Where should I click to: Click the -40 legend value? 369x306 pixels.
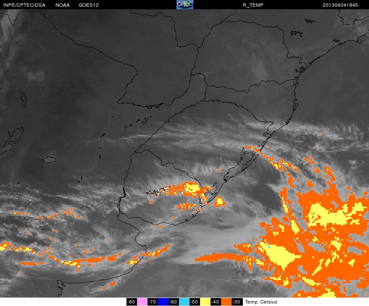pyautogui.click(x=216, y=302)
